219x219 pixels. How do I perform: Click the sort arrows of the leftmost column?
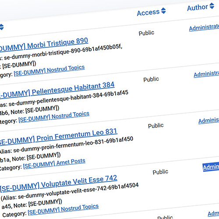point(2,27)
